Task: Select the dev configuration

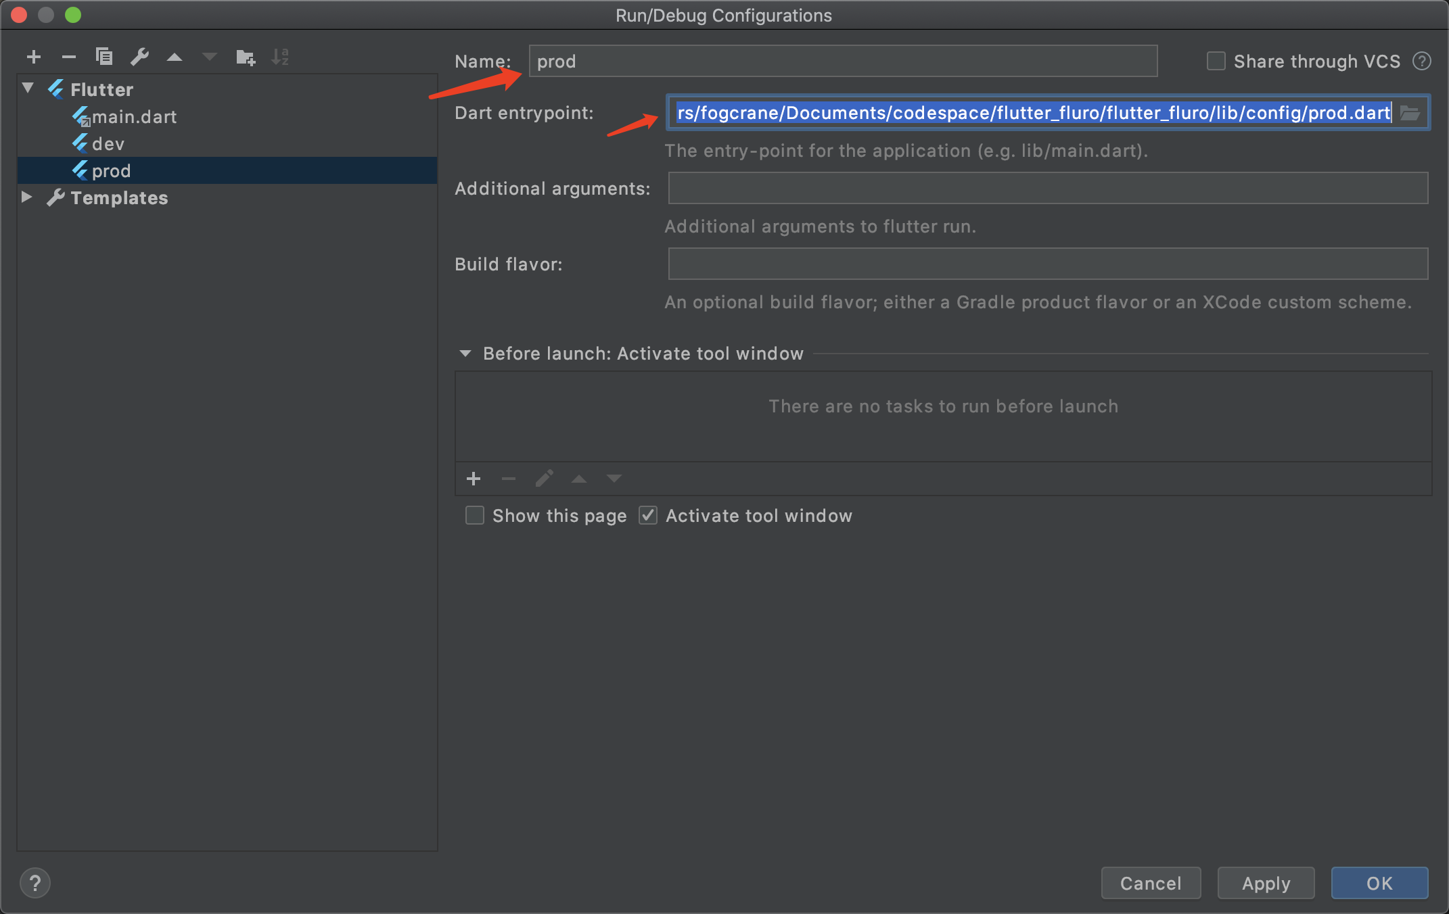Action: (x=108, y=144)
